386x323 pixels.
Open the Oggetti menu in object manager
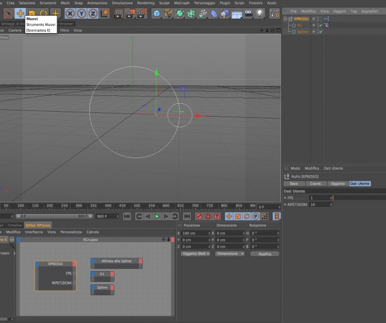pos(340,11)
